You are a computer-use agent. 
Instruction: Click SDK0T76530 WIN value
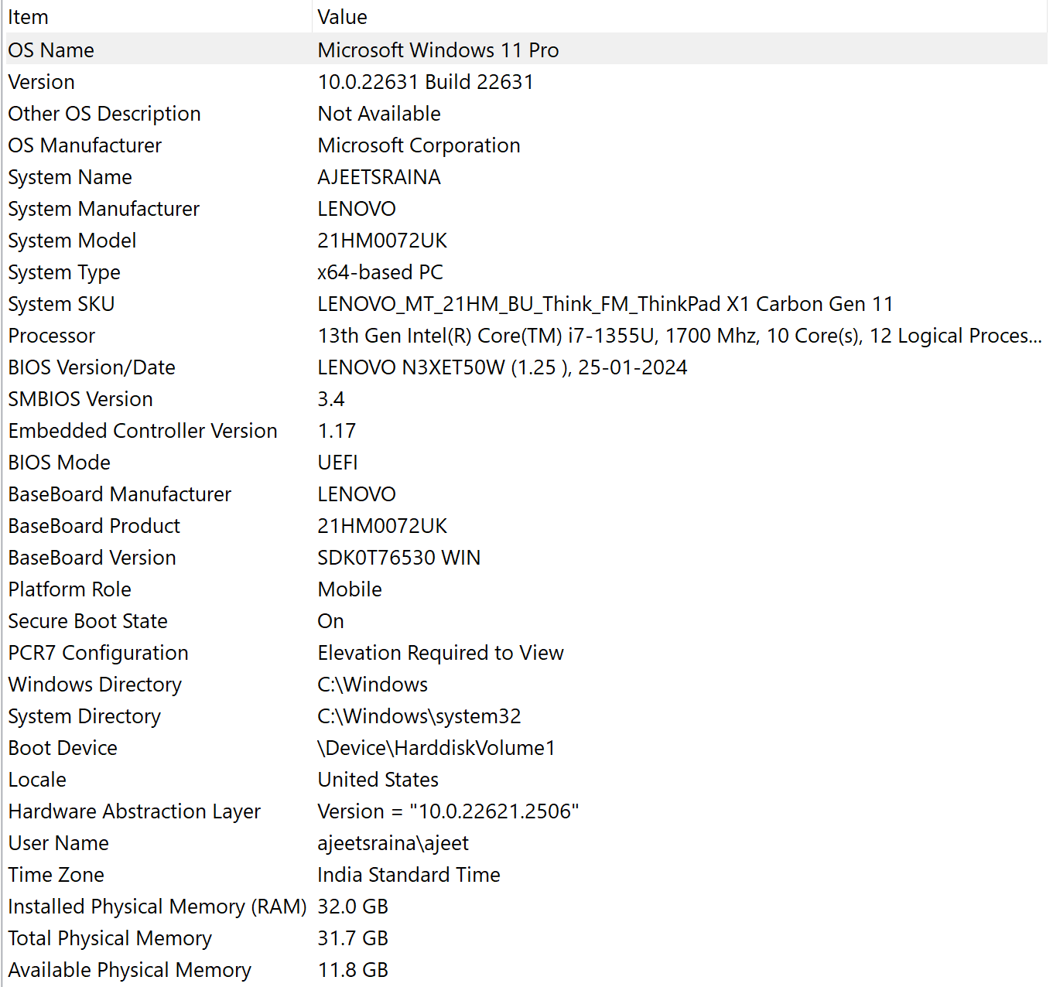399,558
